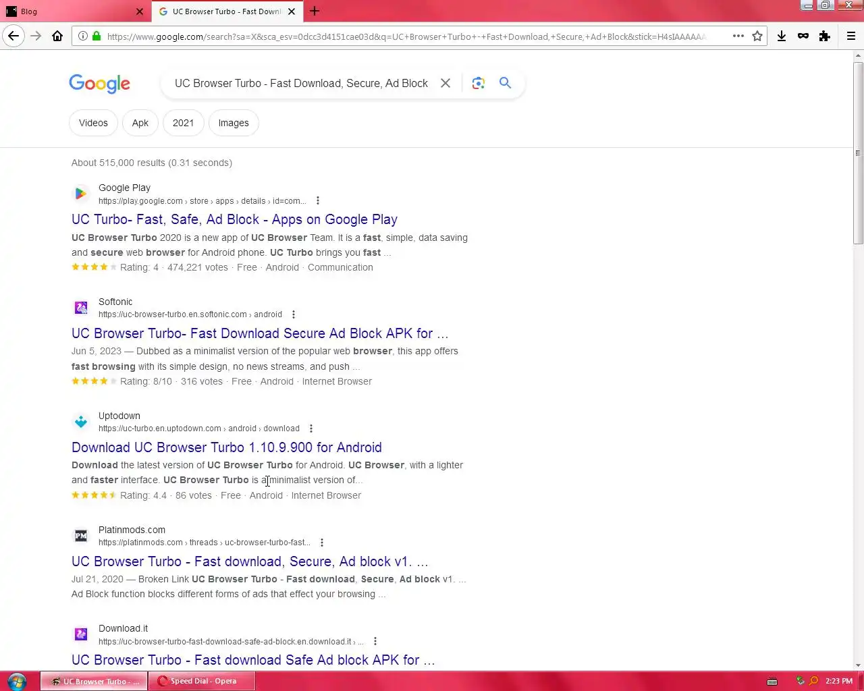Switch to Speed Dial - Opera taskbar item
The height and width of the screenshot is (691, 864).
pos(202,681)
